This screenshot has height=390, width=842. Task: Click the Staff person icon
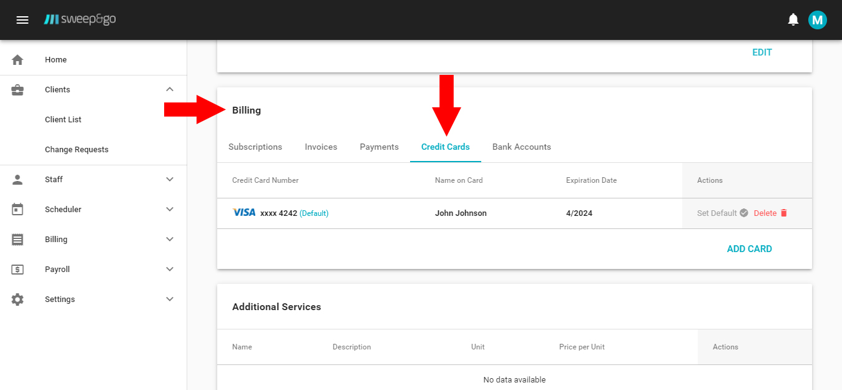pos(17,180)
